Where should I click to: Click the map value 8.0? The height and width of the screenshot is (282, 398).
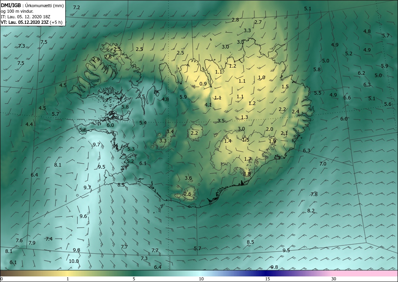click(x=119, y=118)
